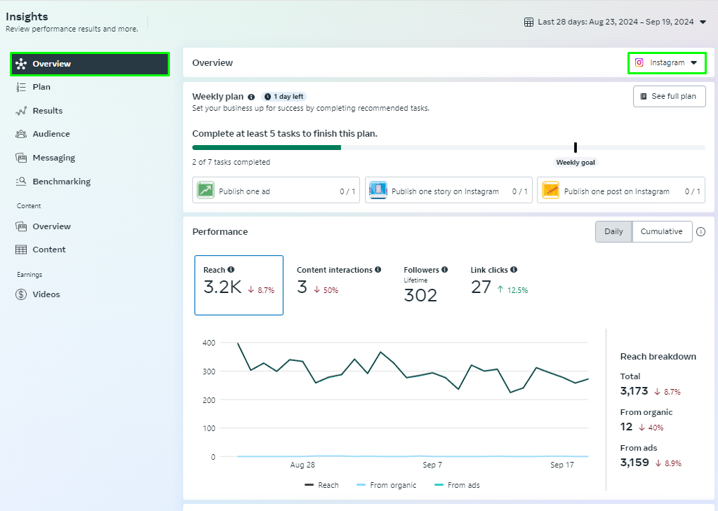718x511 pixels.
Task: Open the Instagram platform dropdown
Action: pos(666,62)
